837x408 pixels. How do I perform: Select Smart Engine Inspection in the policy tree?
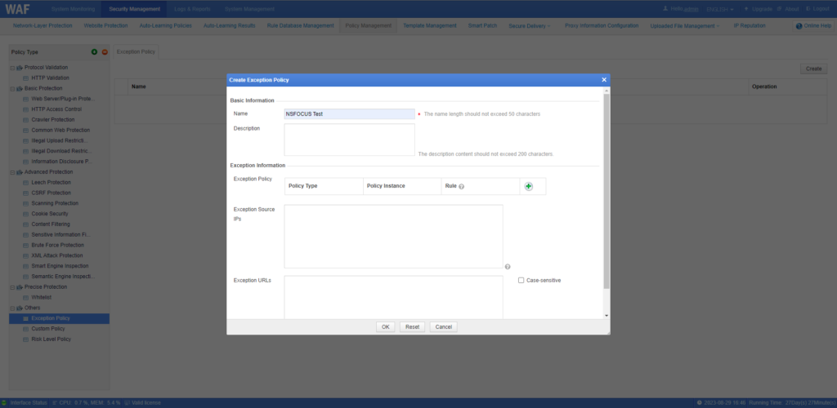[x=60, y=266]
